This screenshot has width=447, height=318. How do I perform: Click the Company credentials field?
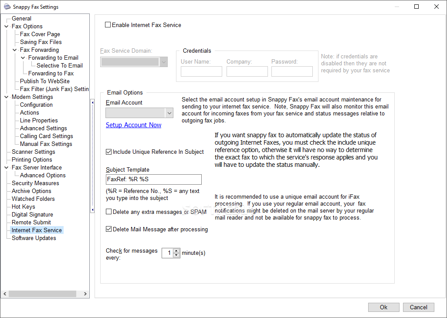(x=247, y=71)
